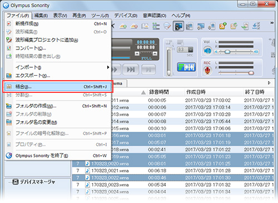278x203 pixels.
Task: Click the greyed 分割 menu entry
Action: [x=57, y=95]
